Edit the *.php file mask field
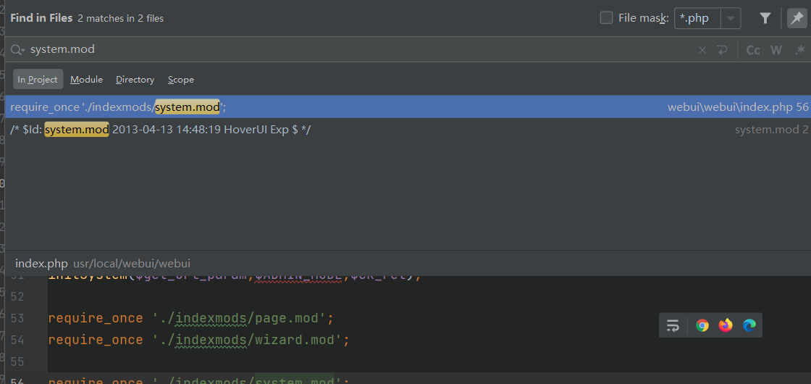The height and width of the screenshot is (384, 811). pos(698,19)
